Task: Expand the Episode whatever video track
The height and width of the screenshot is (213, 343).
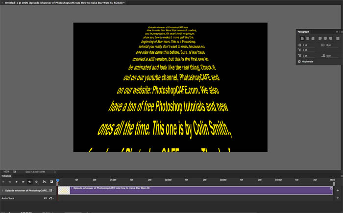Action: [x=2, y=190]
